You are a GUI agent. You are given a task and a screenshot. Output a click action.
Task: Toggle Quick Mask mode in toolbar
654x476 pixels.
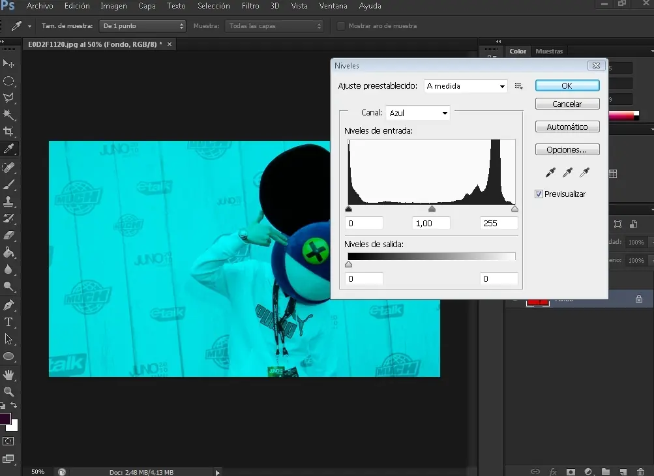(9, 441)
